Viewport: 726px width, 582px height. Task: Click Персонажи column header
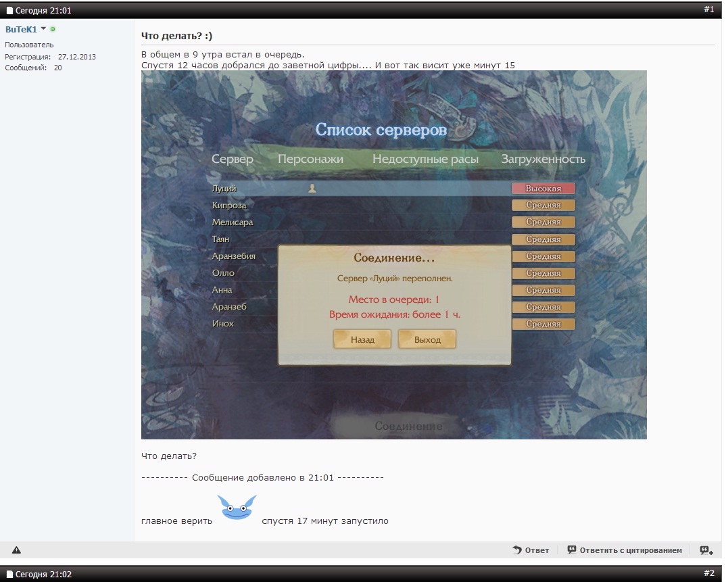(x=310, y=159)
